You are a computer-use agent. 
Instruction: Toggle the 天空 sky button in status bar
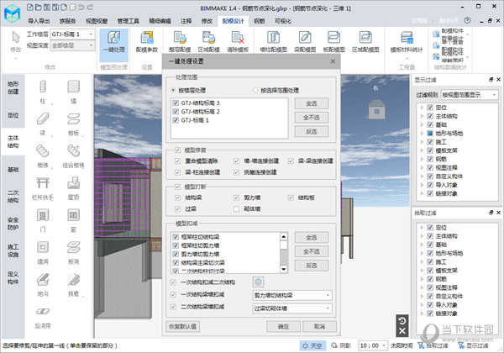pos(312,345)
